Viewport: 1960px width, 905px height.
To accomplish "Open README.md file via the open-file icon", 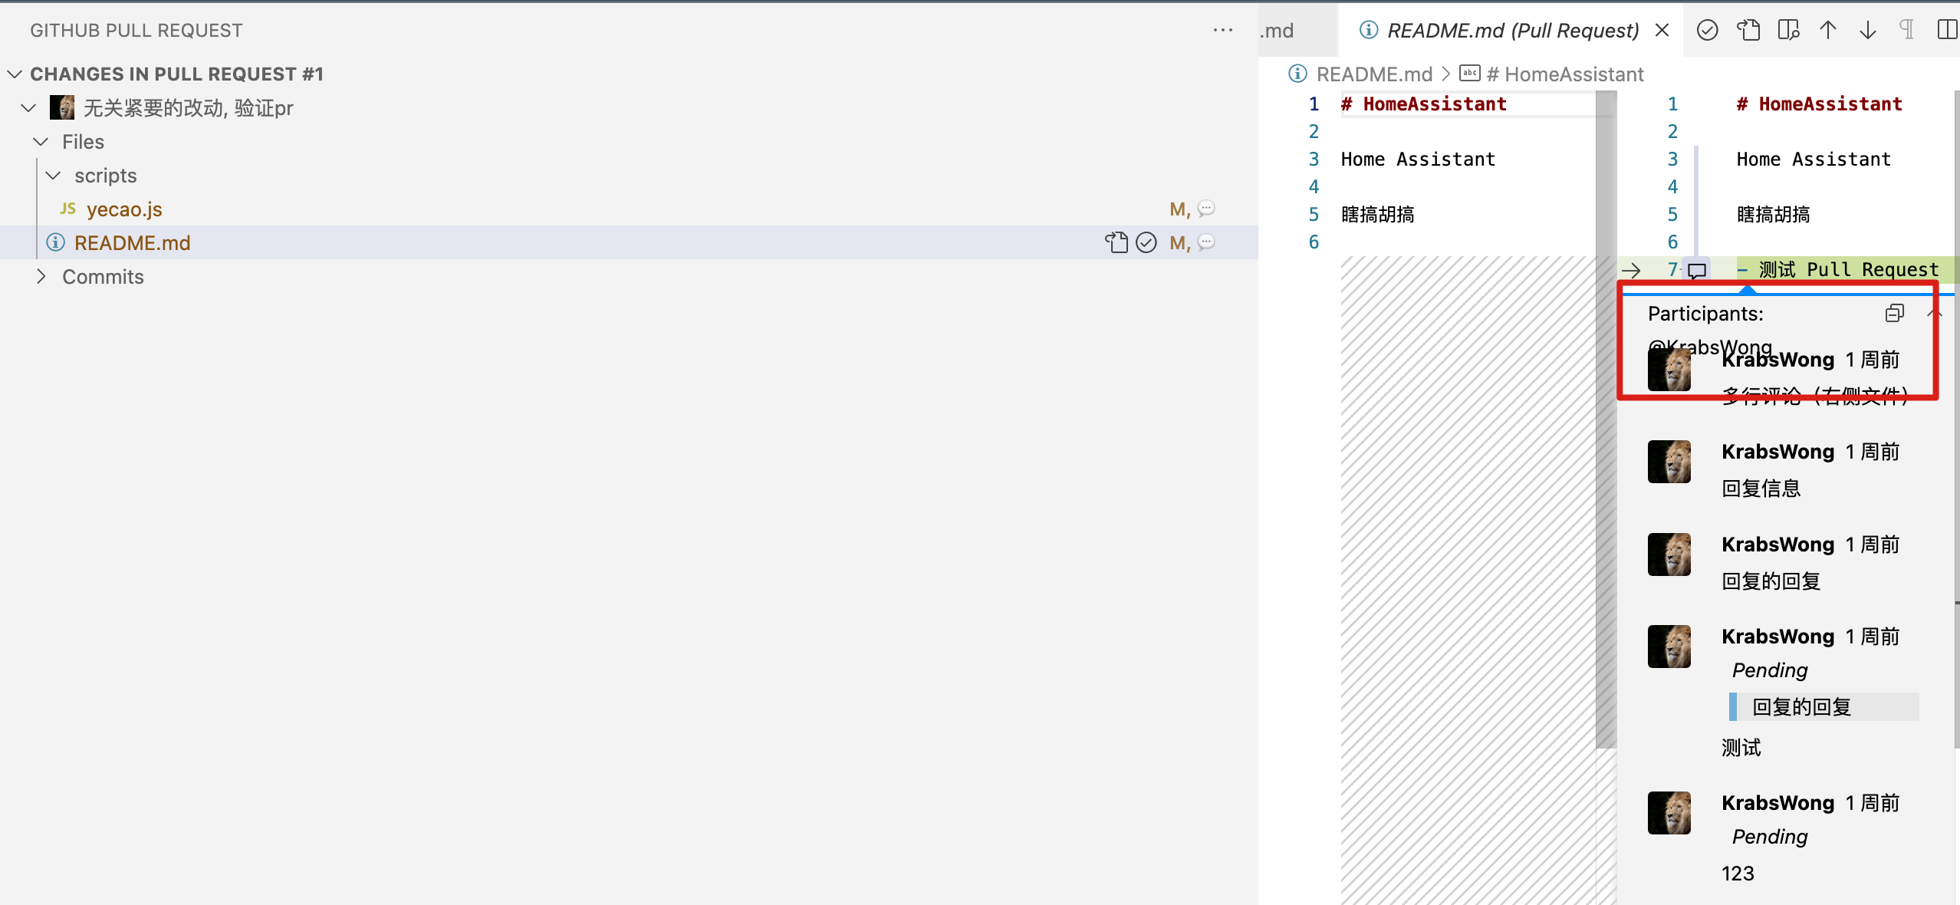I will 1116,242.
